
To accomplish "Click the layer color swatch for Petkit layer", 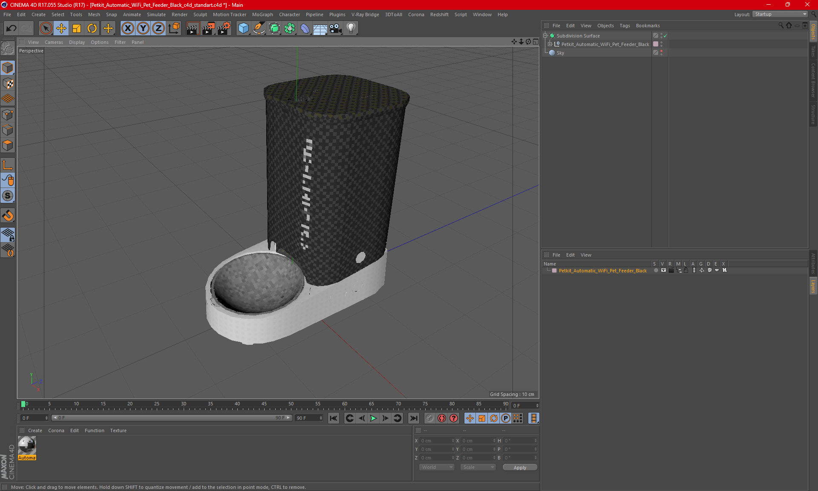I will [554, 271].
